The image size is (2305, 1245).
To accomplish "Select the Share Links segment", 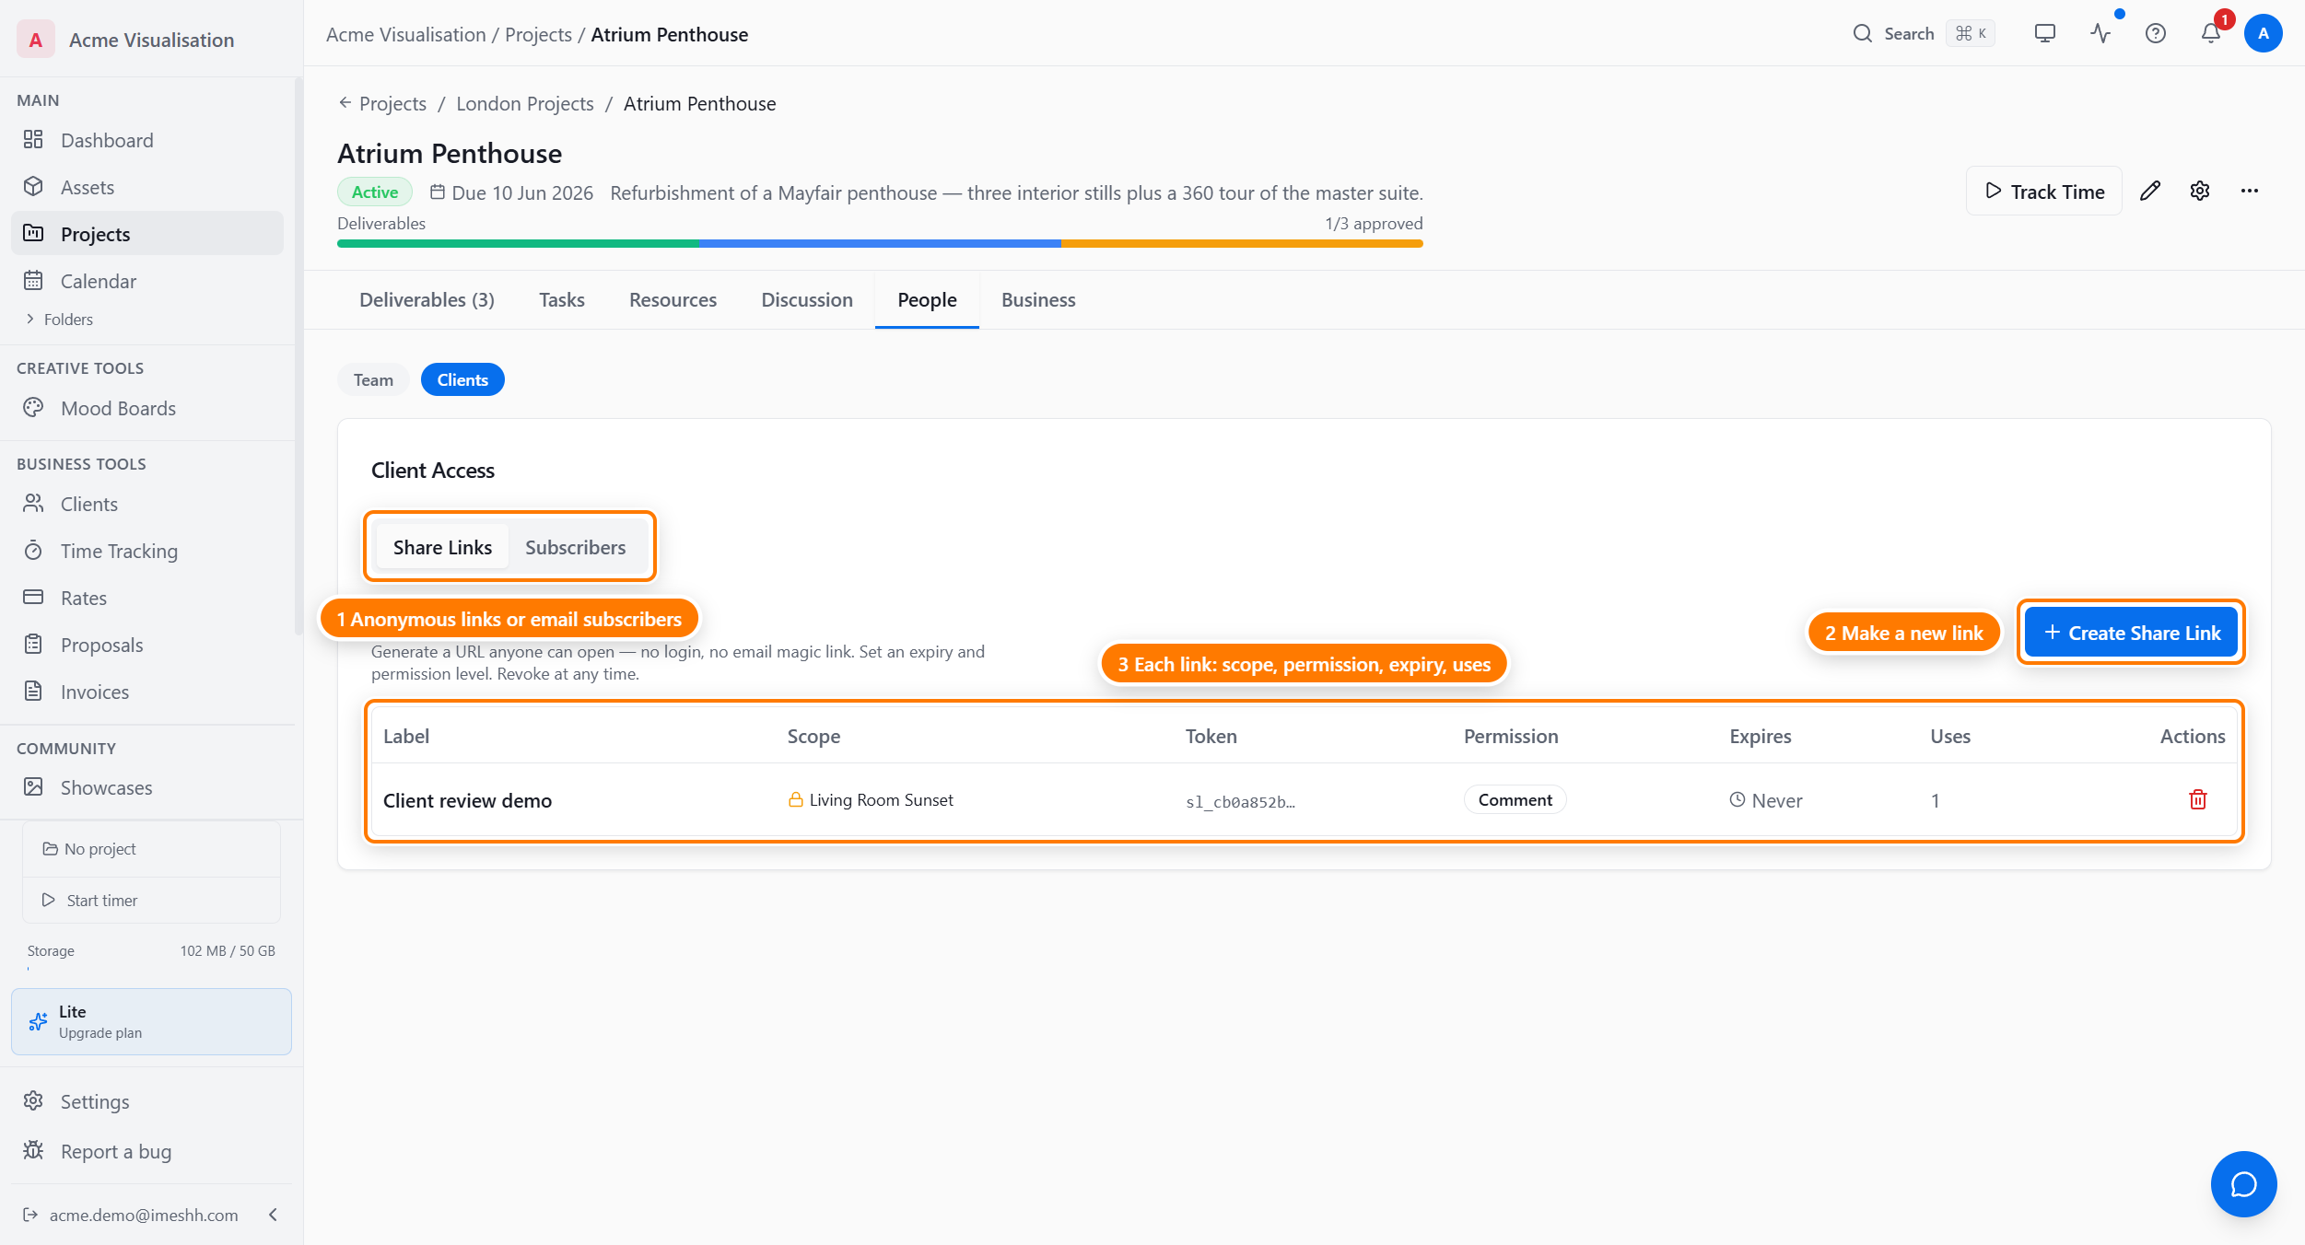I will coord(442,547).
